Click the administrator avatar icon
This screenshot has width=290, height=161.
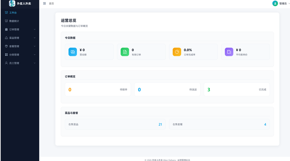(275, 3)
